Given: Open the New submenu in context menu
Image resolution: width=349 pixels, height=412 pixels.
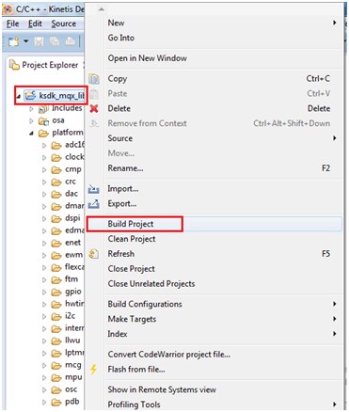Looking at the screenshot, I should (214, 23).
